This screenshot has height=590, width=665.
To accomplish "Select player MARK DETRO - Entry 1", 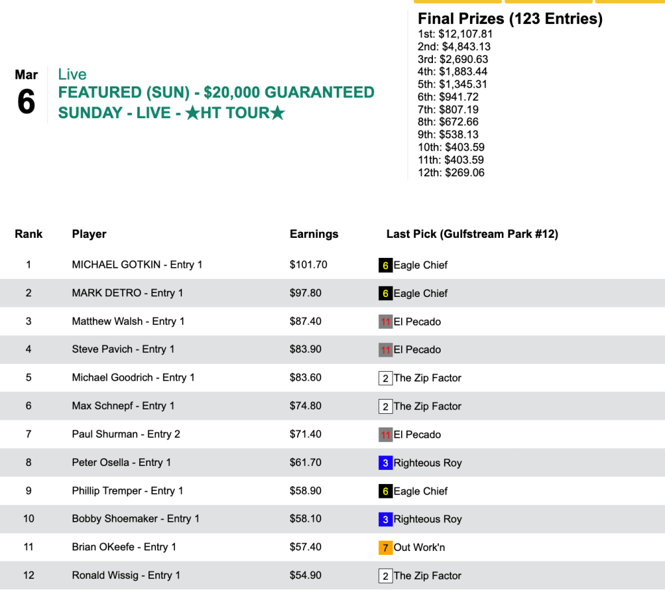I will point(127,293).
